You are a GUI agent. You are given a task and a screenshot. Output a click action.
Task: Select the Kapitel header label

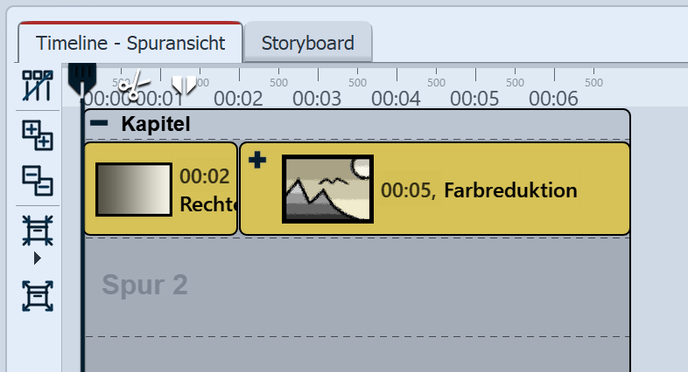(x=156, y=124)
